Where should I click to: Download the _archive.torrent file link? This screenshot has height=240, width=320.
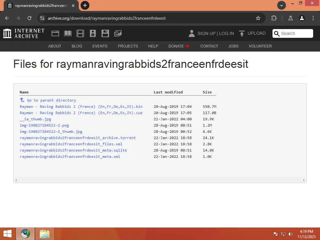tap(78, 138)
